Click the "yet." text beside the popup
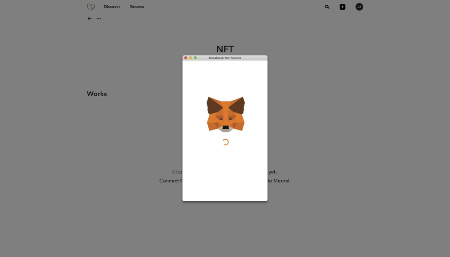Image resolution: width=450 pixels, height=257 pixels. [x=272, y=172]
